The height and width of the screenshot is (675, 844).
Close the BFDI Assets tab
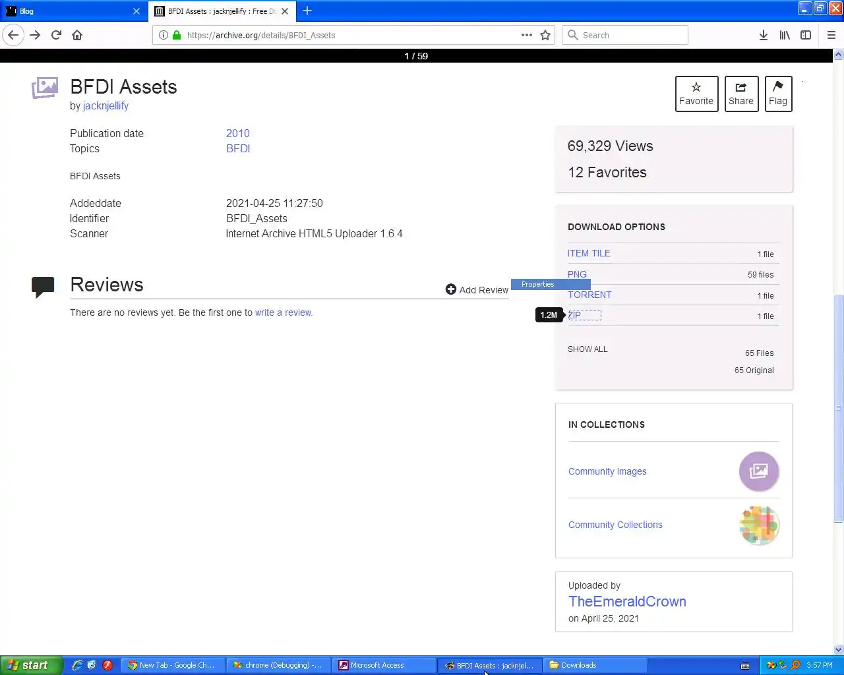[285, 11]
